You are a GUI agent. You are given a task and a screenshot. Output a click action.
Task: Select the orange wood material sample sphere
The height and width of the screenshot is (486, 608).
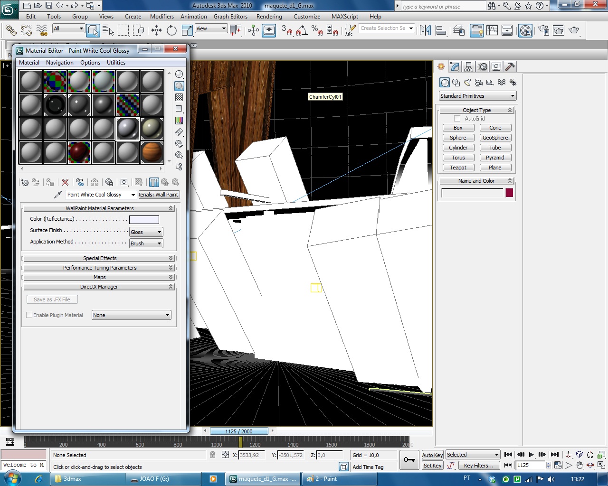[x=152, y=152]
